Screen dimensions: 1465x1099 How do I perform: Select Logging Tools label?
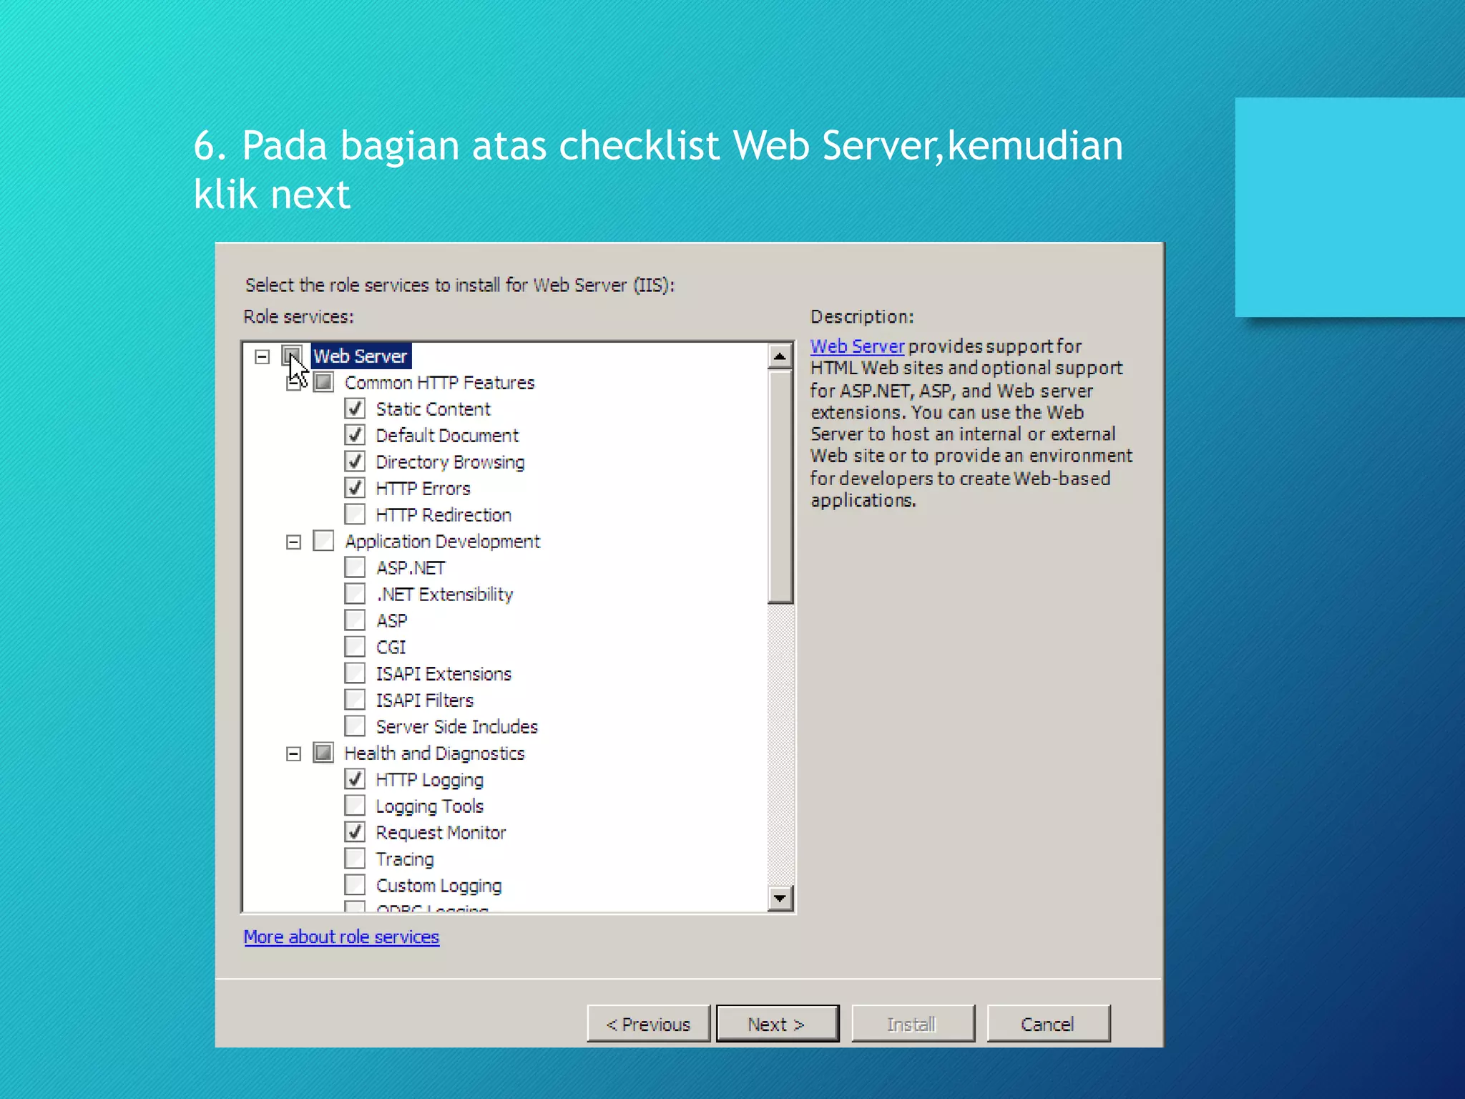(x=429, y=806)
